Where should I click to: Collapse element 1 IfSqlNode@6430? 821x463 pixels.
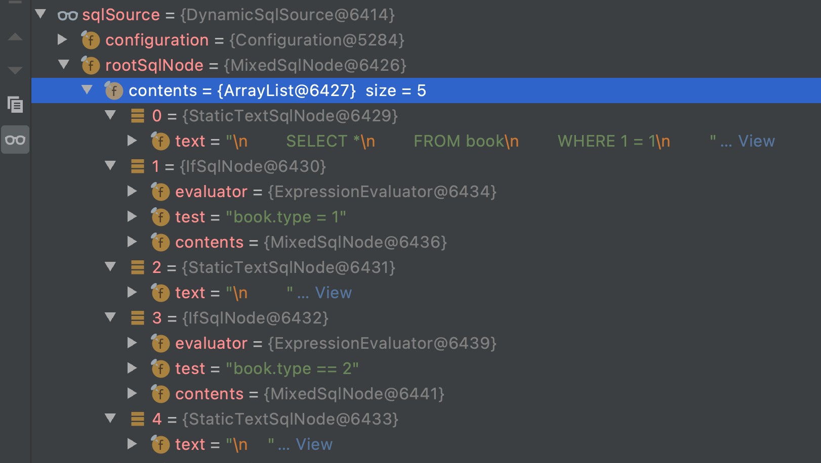[110, 165]
